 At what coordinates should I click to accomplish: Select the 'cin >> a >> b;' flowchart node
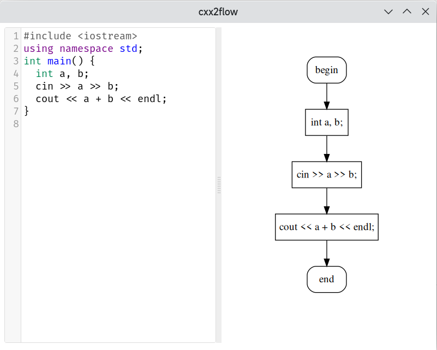coord(327,175)
